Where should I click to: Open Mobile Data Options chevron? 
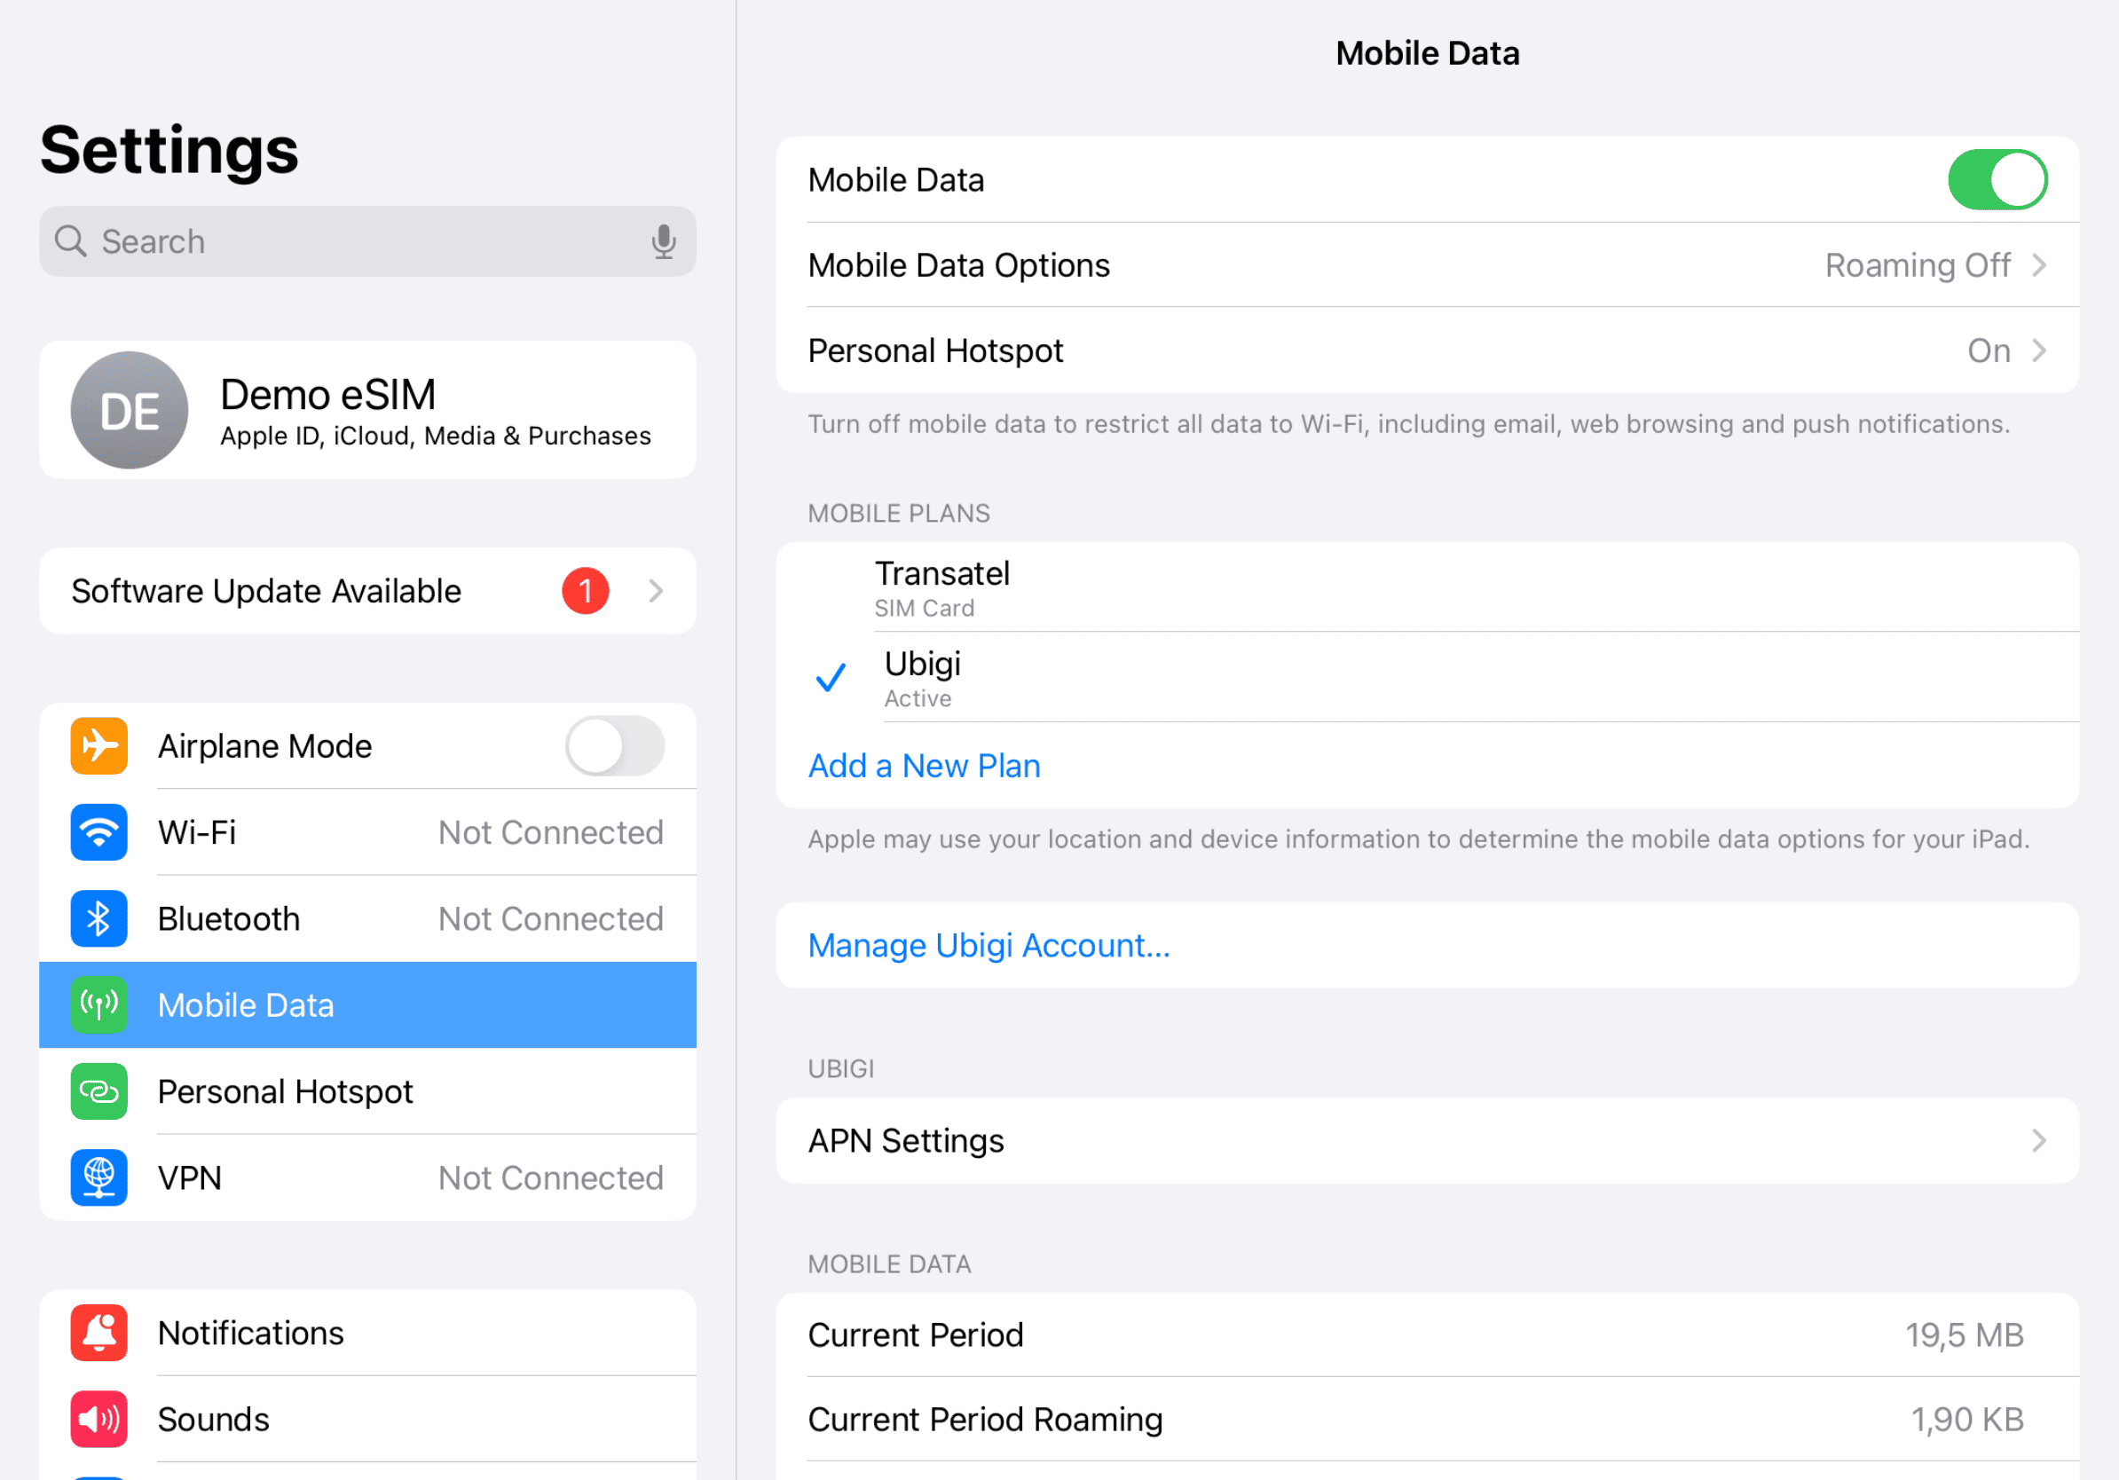click(2040, 265)
